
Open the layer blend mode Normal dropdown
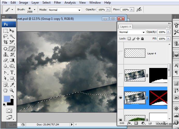(132, 32)
